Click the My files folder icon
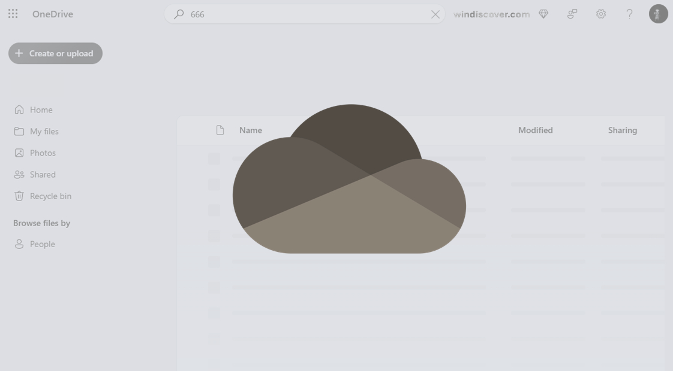This screenshot has height=371, width=673. pyautogui.click(x=19, y=131)
